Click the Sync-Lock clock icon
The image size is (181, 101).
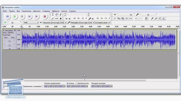(146, 19)
